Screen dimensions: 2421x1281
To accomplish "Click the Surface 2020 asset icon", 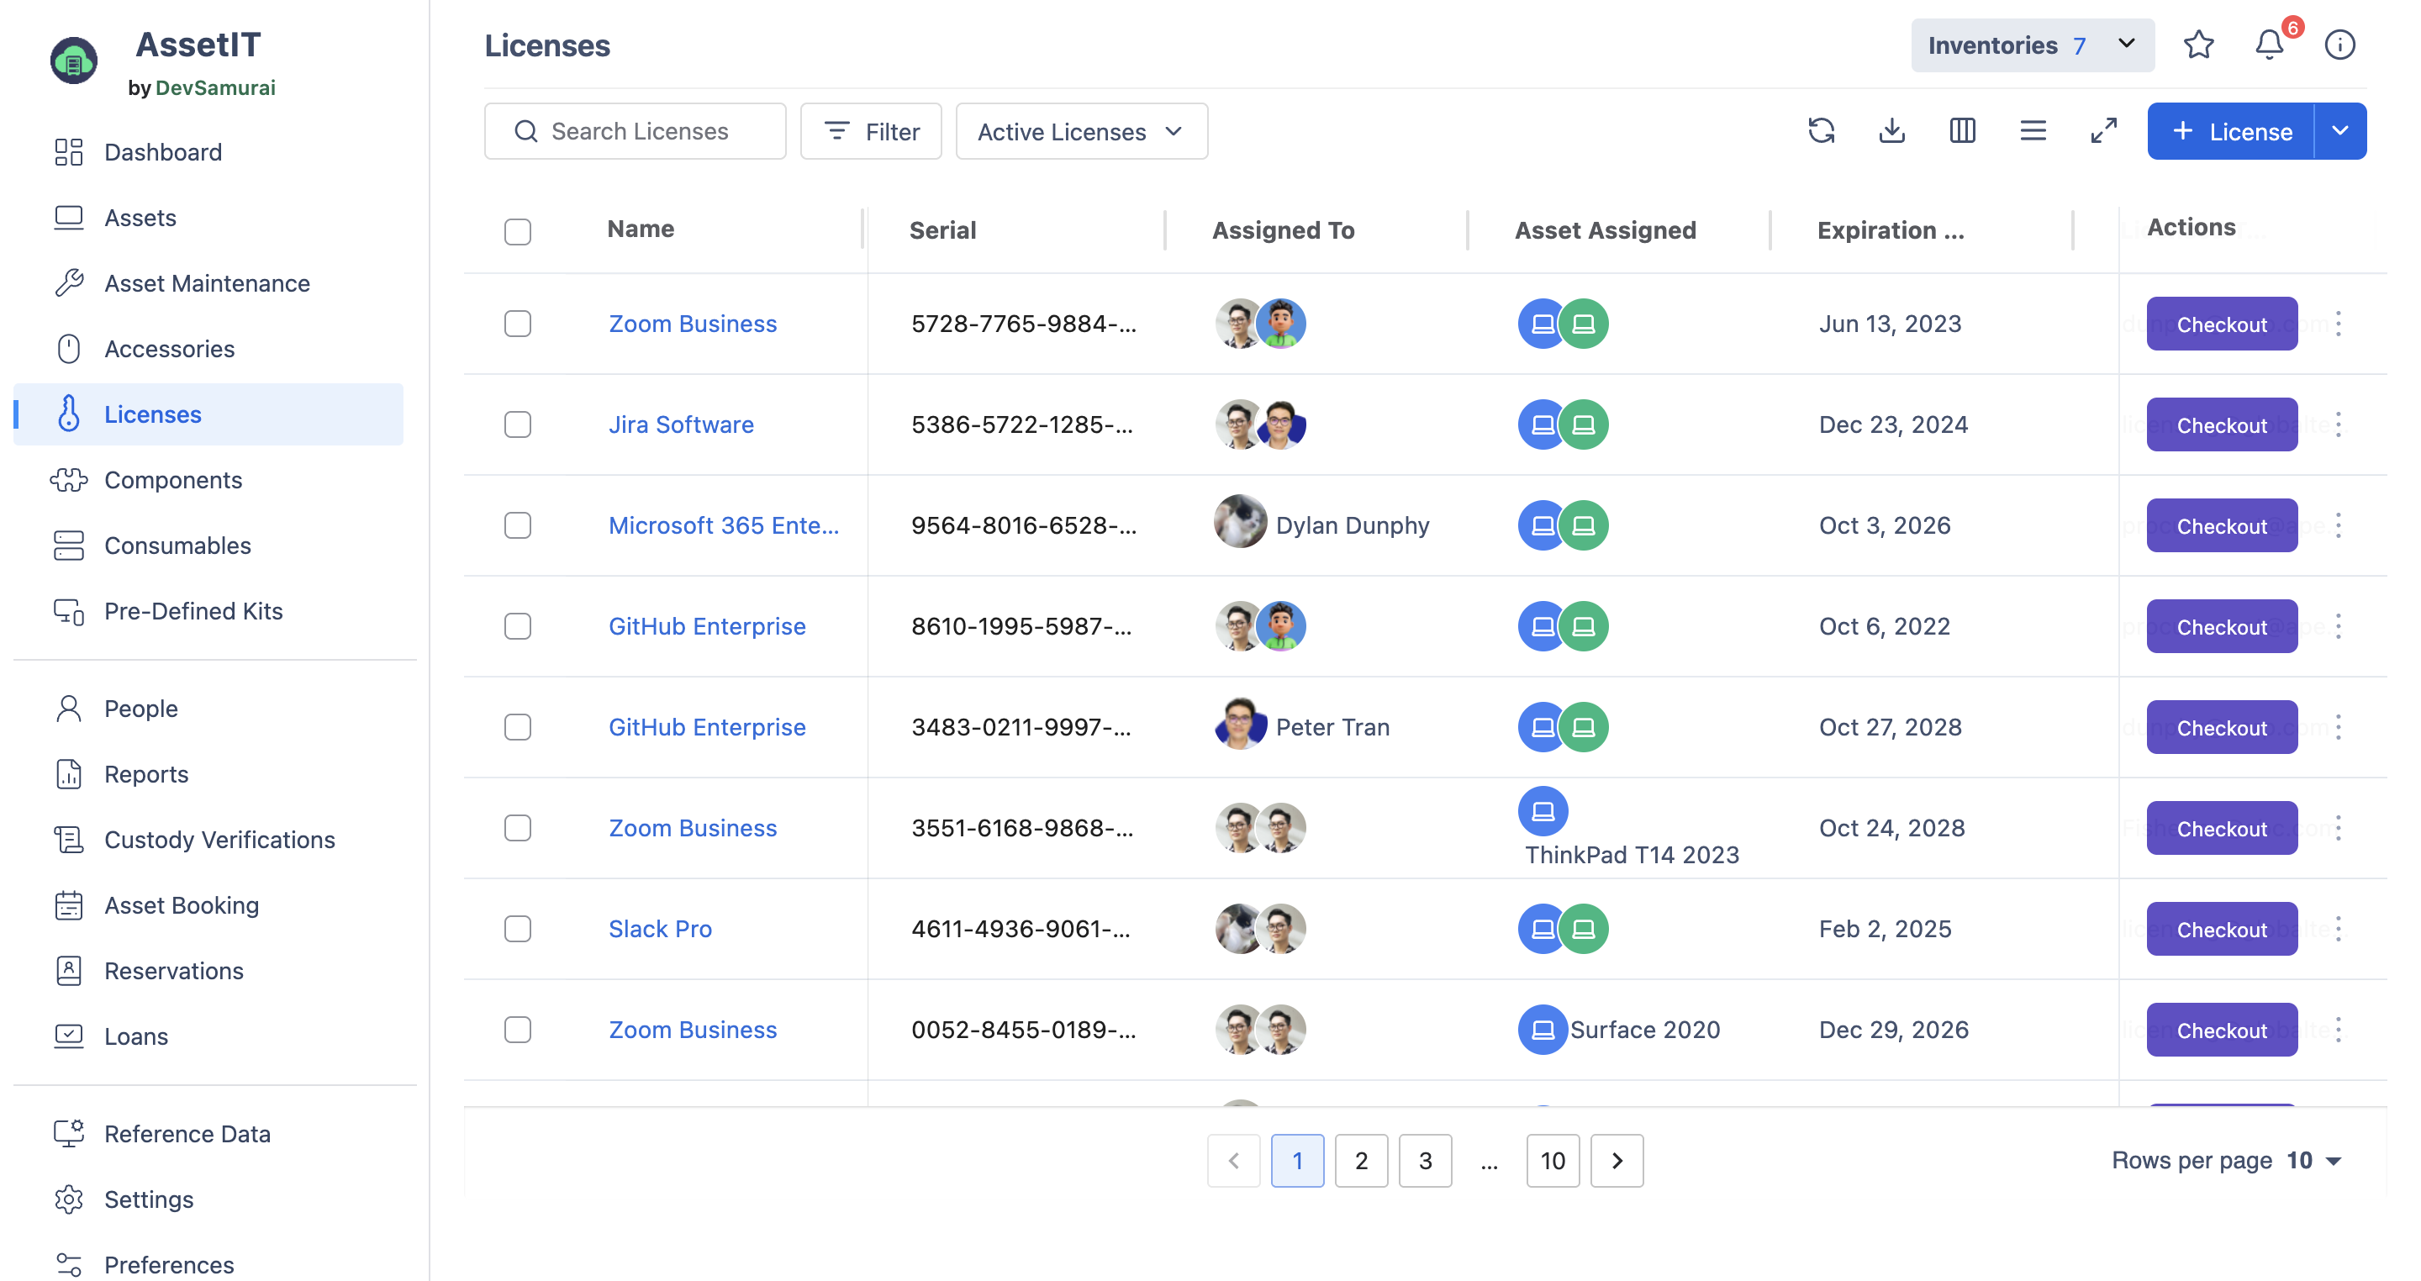I will click(1543, 1029).
